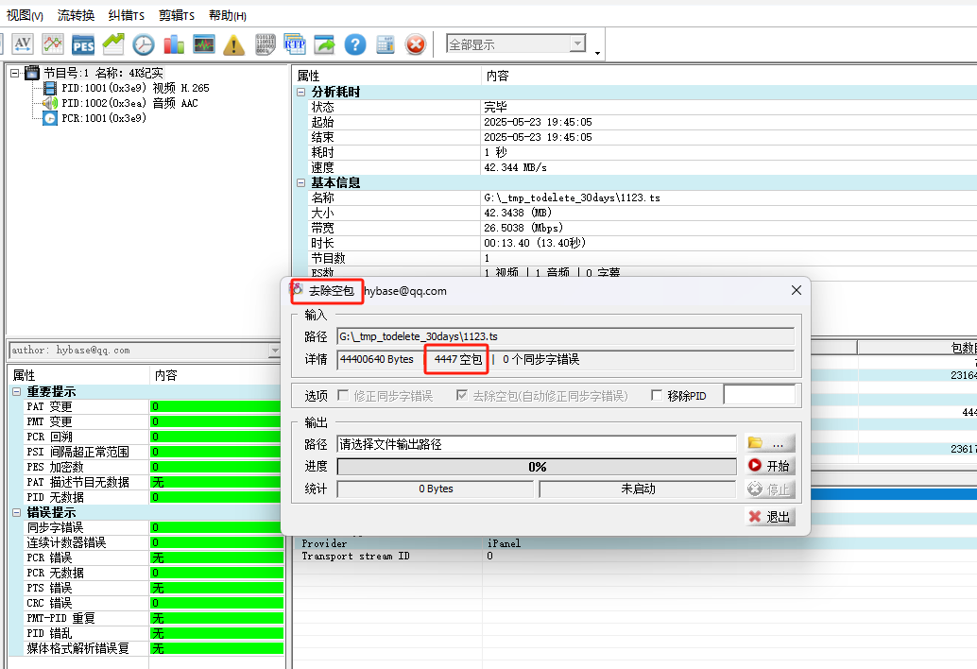Screen dimensions: 977x669
Task: Select the PCR 回溯 row label
Action: [50, 437]
